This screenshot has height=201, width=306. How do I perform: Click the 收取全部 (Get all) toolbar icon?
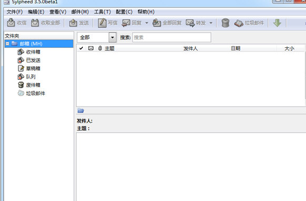pyautogui.click(x=35, y=23)
